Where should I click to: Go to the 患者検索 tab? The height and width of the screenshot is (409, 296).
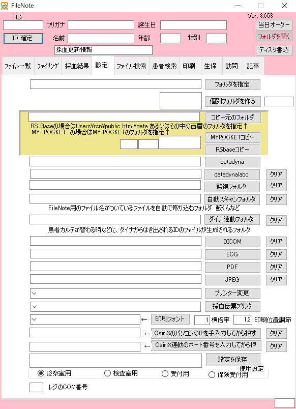coord(165,66)
